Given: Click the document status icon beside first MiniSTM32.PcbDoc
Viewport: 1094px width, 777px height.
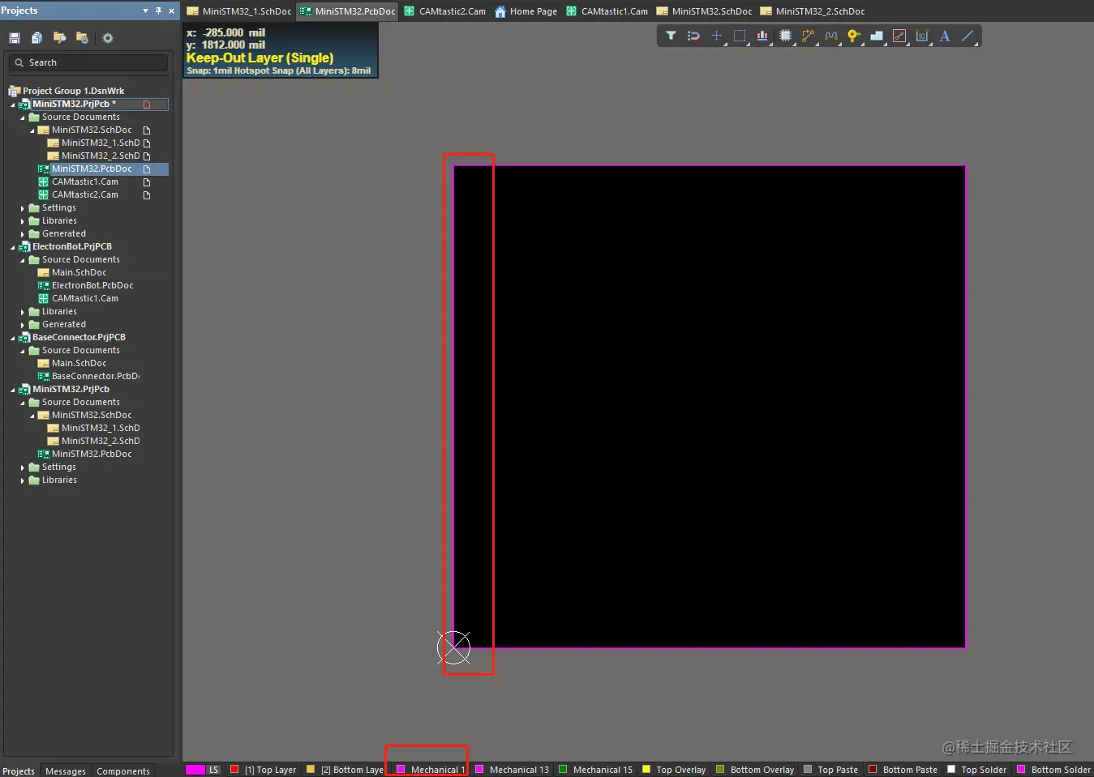Looking at the screenshot, I should pyautogui.click(x=147, y=169).
